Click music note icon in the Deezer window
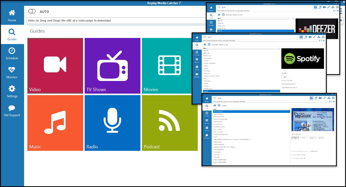Image resolution: width=346 pixels, height=187 pixels. [x=320, y=7]
